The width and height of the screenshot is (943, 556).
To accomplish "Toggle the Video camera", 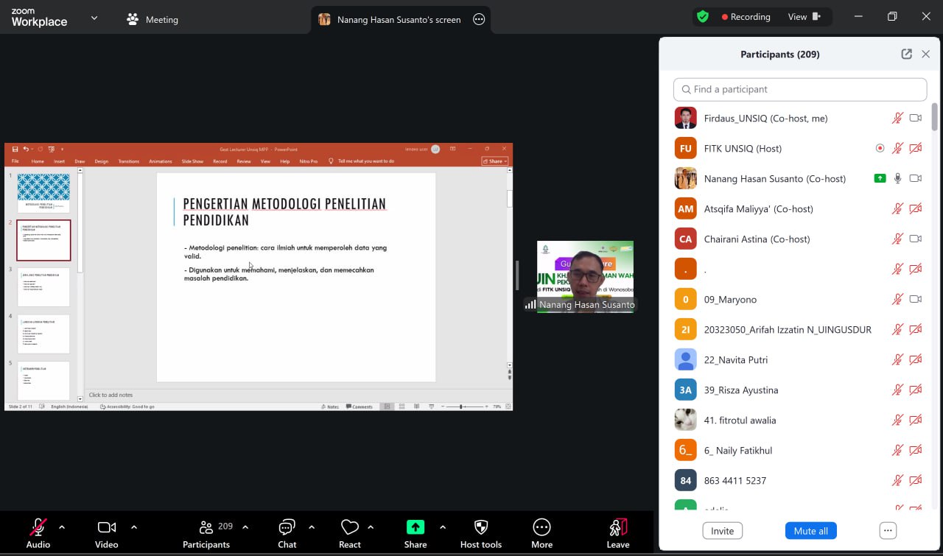I will tap(107, 527).
